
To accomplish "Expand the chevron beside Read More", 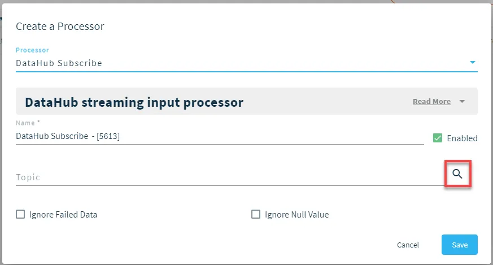I will point(462,102).
